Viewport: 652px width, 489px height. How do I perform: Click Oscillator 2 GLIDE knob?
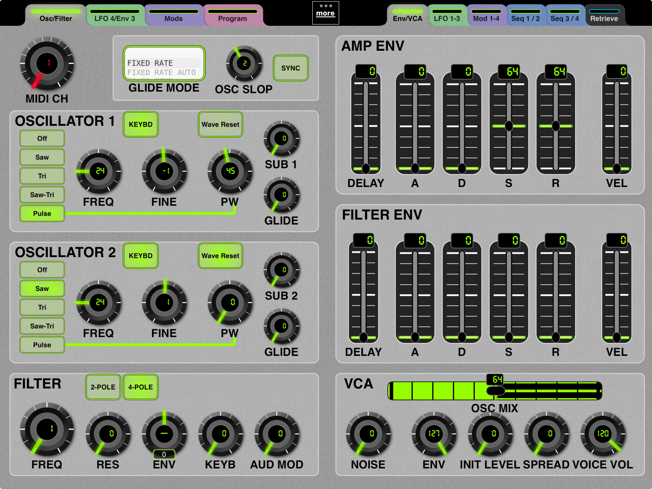(x=281, y=326)
